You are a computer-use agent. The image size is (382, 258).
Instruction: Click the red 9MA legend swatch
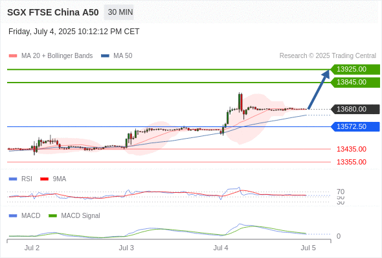point(44,179)
